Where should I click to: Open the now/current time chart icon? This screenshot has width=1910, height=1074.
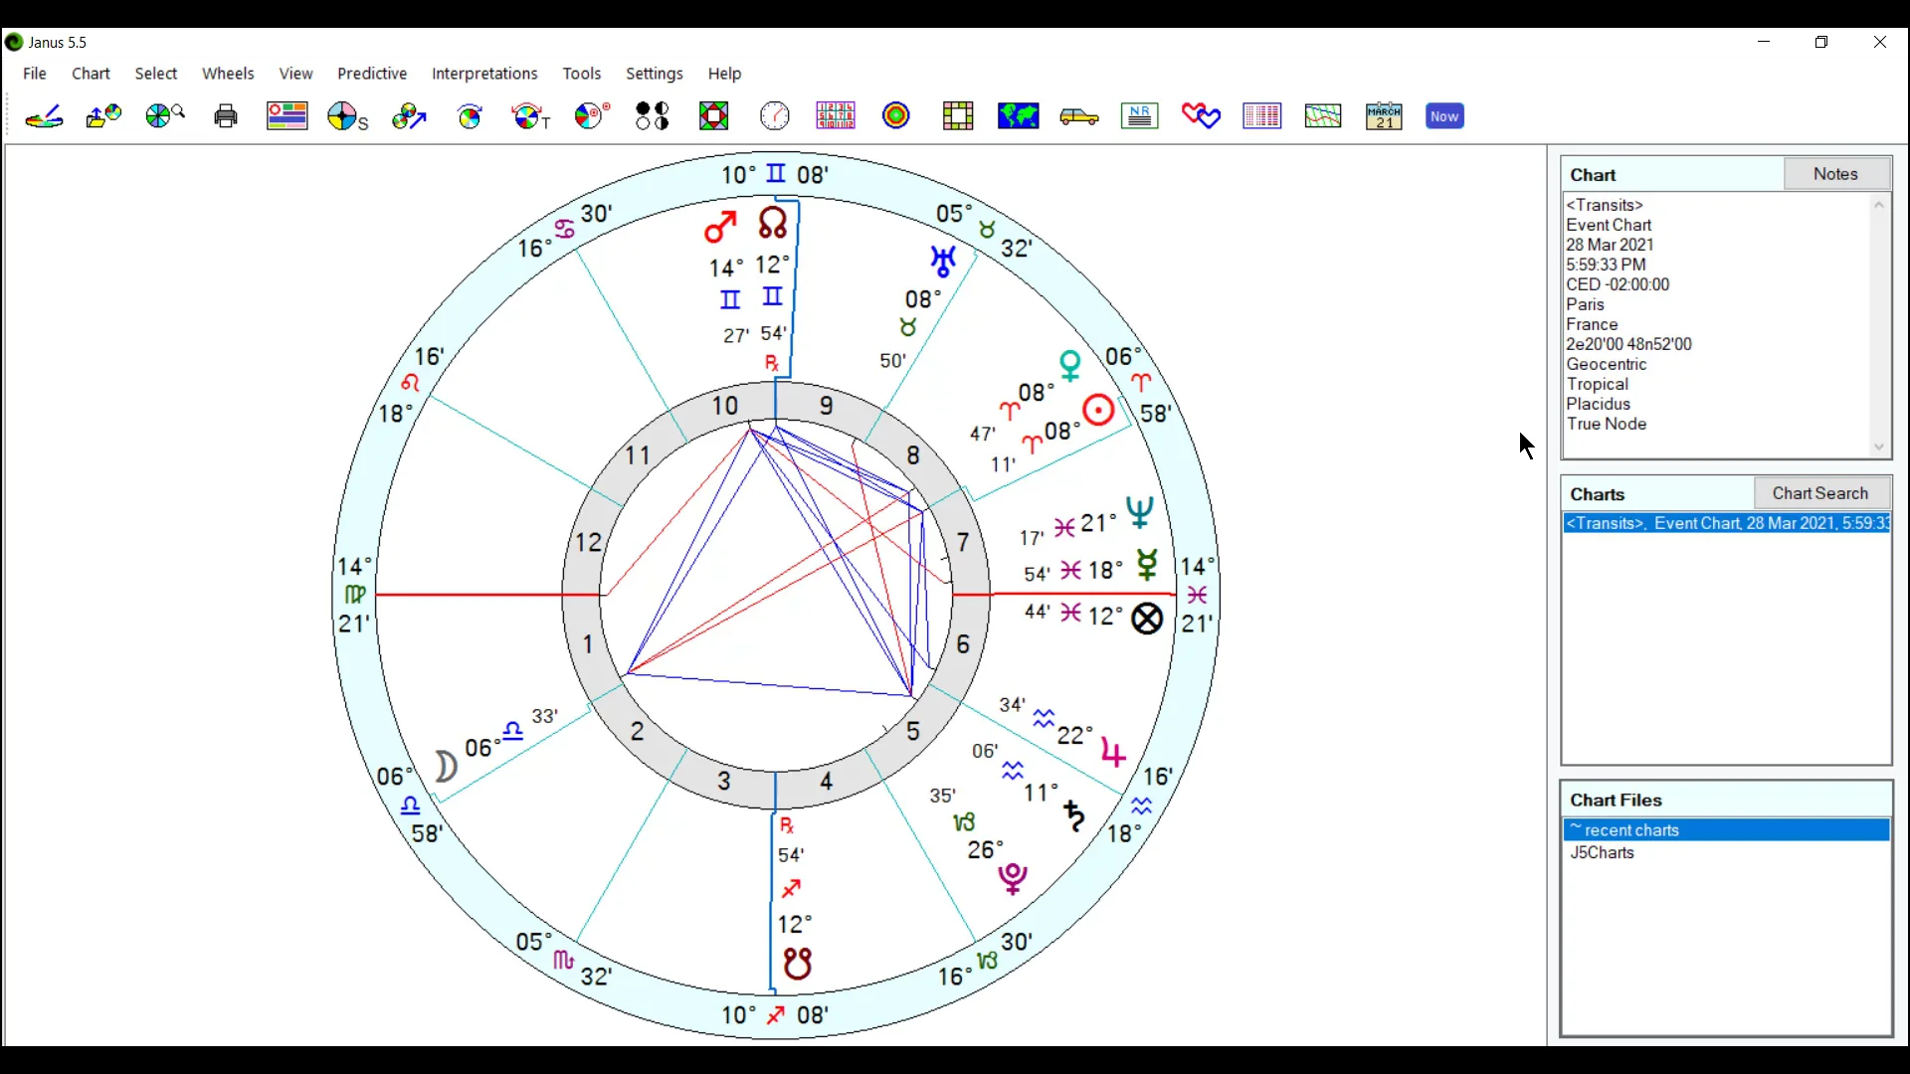(x=1444, y=115)
